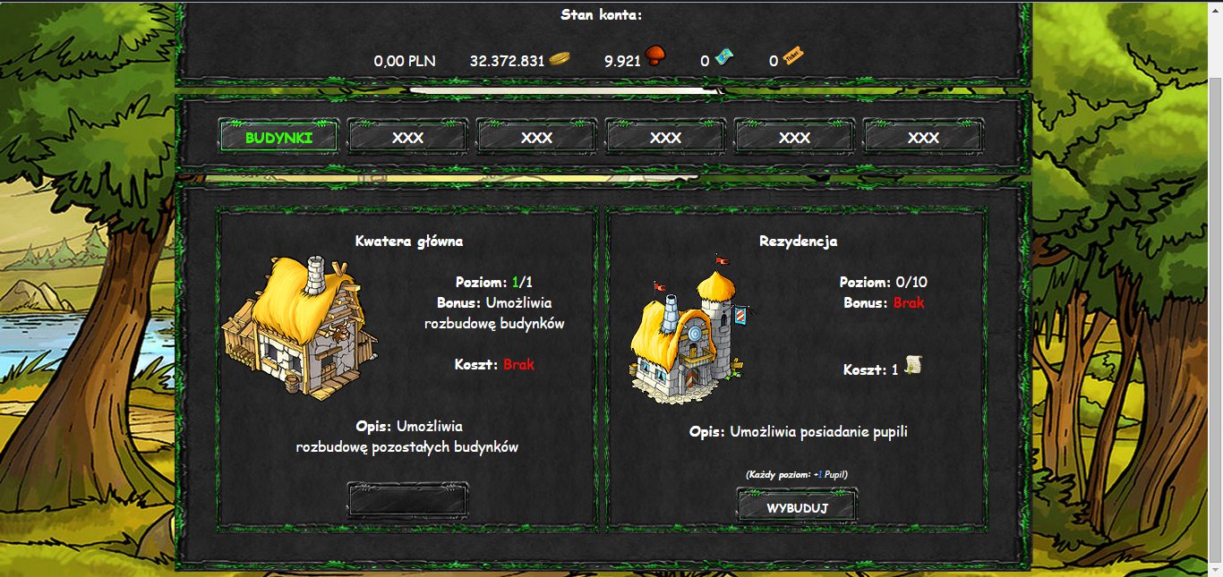Click Opis: Umożliwia rozbudowę pozostałych budynków text
Viewport: 1223px width, 577px height.
[407, 437]
